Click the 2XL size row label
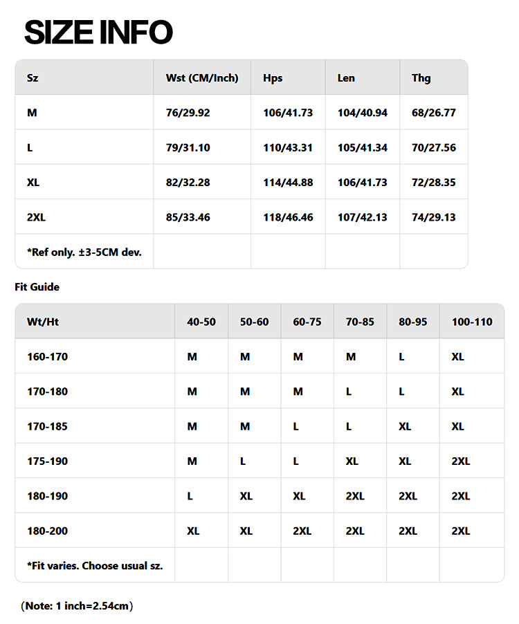Image resolution: width=519 pixels, height=624 pixels. click(x=36, y=217)
